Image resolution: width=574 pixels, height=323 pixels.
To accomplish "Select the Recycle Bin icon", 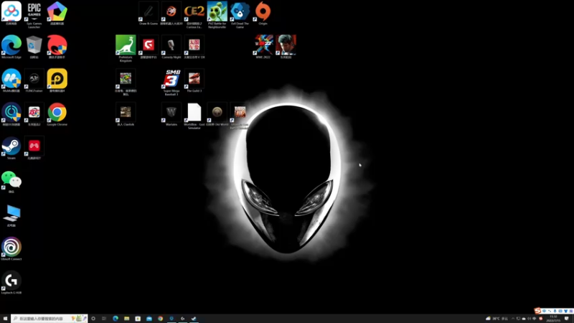I will (x=34, y=47).
